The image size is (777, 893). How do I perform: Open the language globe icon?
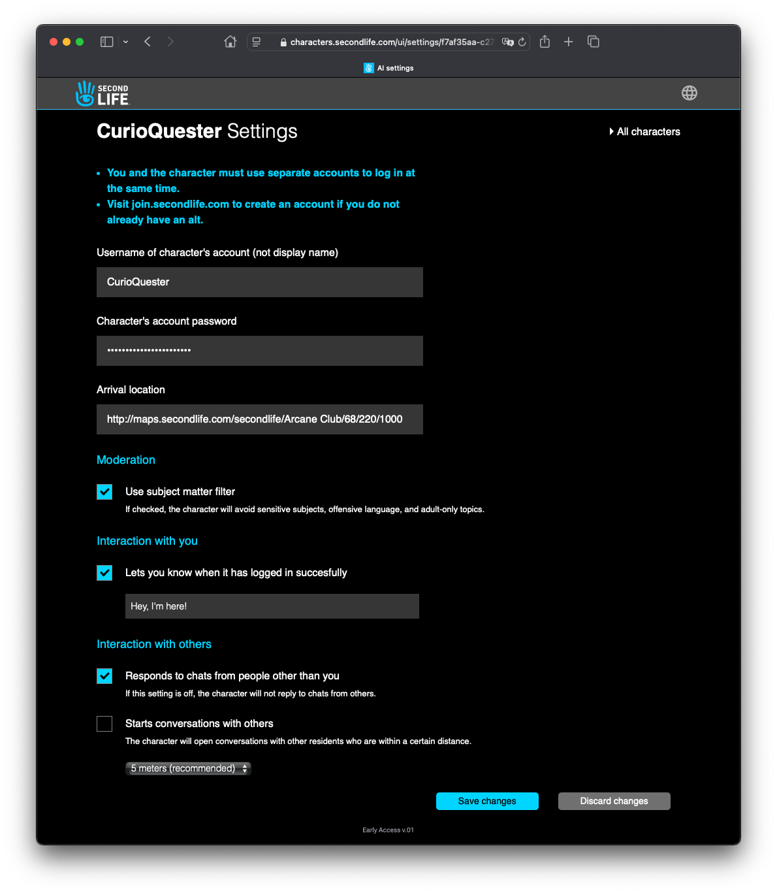tap(689, 93)
